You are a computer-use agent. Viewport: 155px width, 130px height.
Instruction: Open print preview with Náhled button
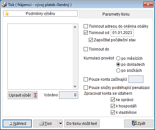coord(17,123)
